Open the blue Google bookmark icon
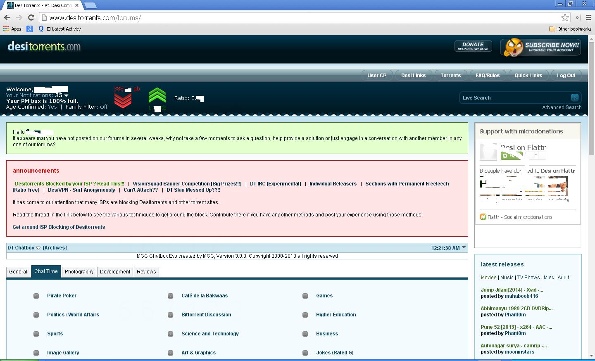Screen dimensions: 595x361 coord(30,29)
